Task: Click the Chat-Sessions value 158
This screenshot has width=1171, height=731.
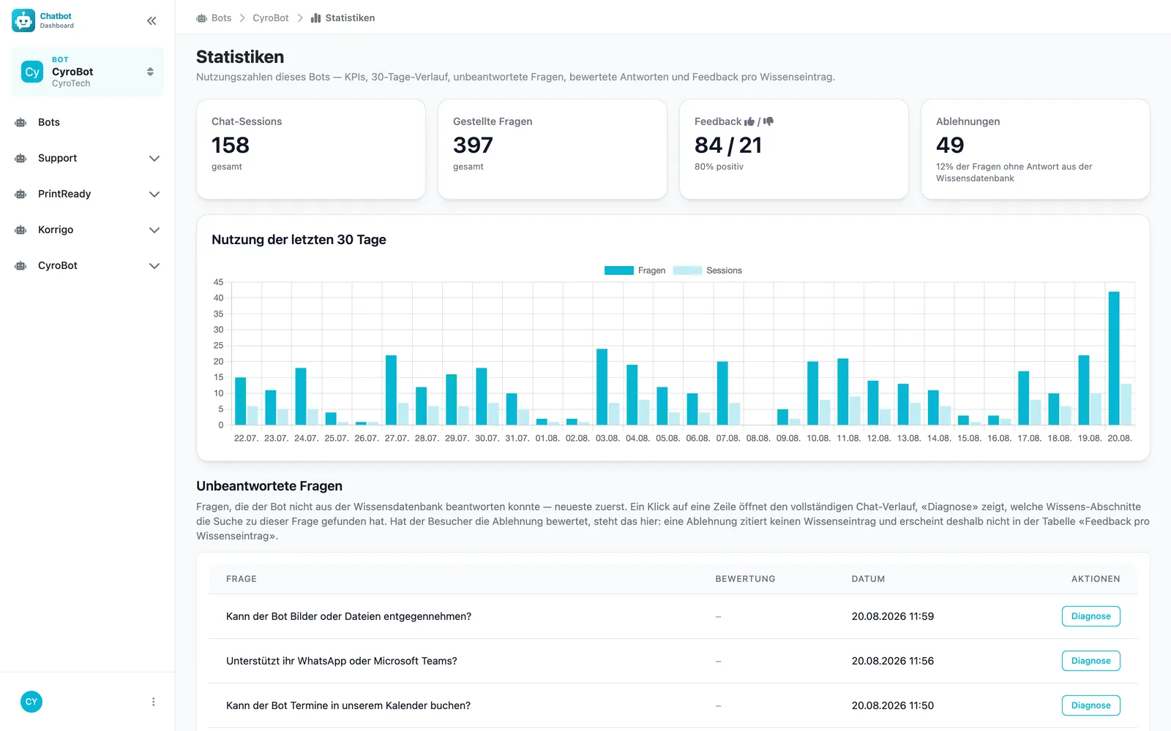Action: tap(231, 145)
